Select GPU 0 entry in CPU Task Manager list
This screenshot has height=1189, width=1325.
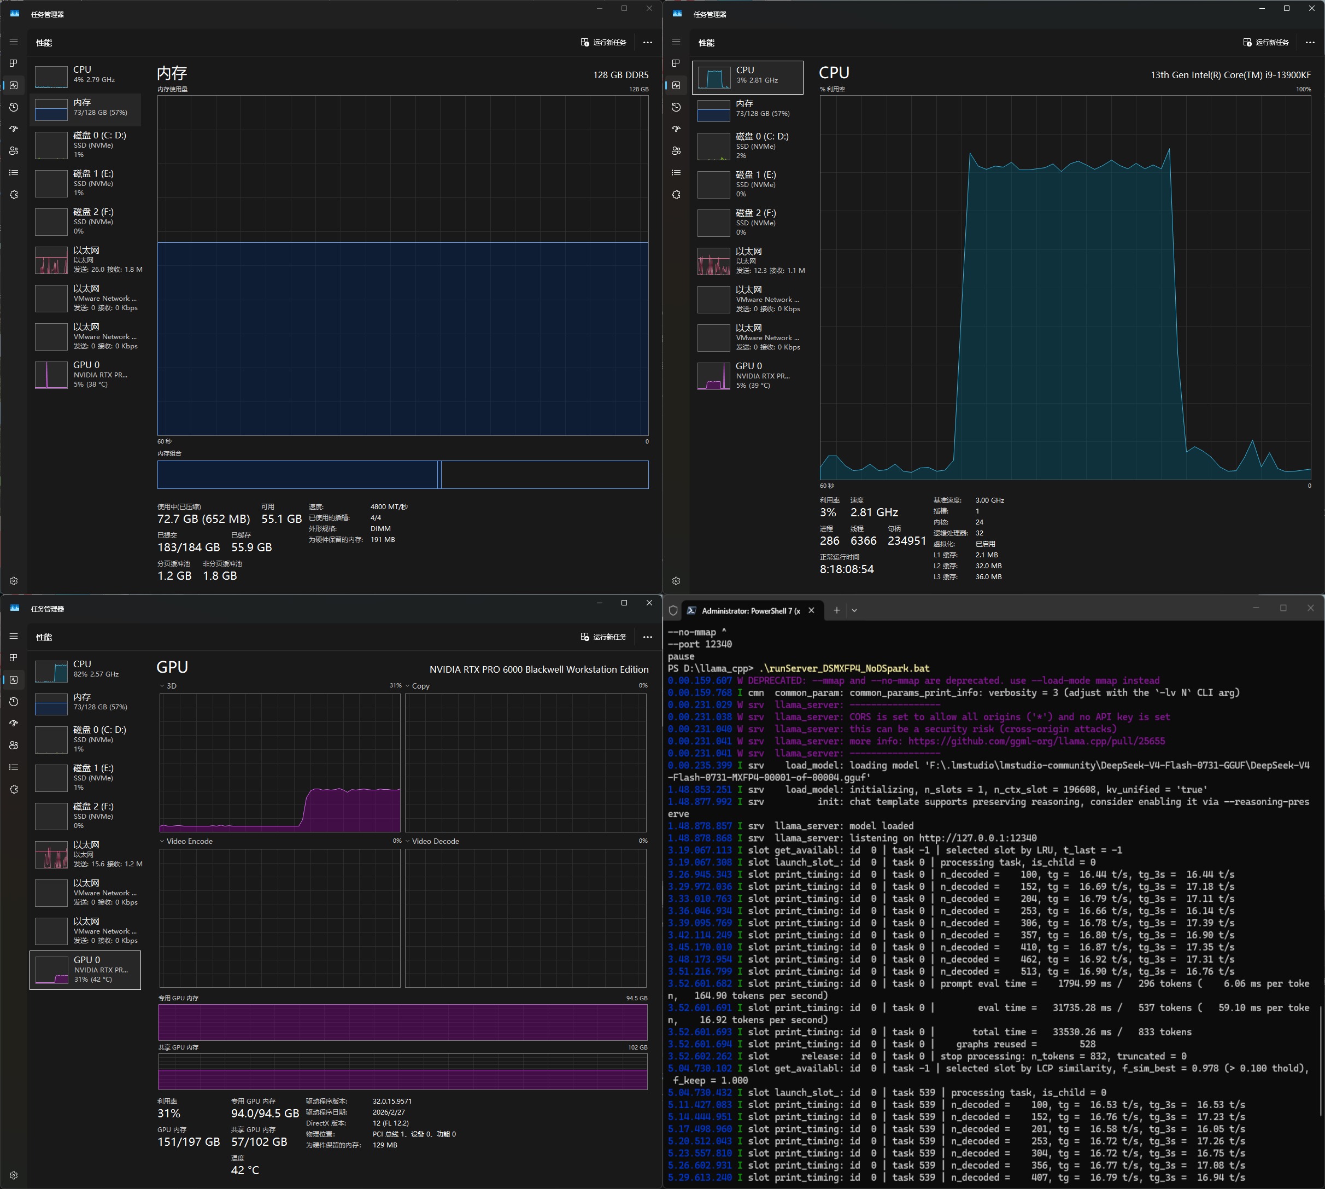748,376
